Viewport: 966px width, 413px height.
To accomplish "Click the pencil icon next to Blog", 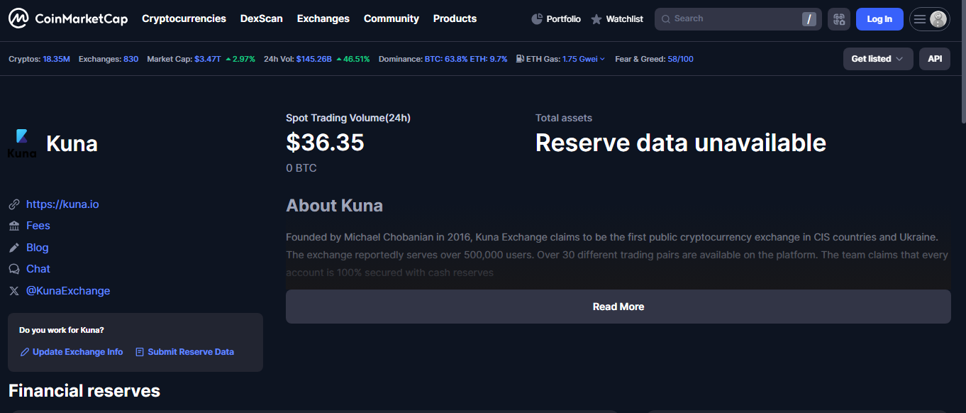I will (14, 248).
